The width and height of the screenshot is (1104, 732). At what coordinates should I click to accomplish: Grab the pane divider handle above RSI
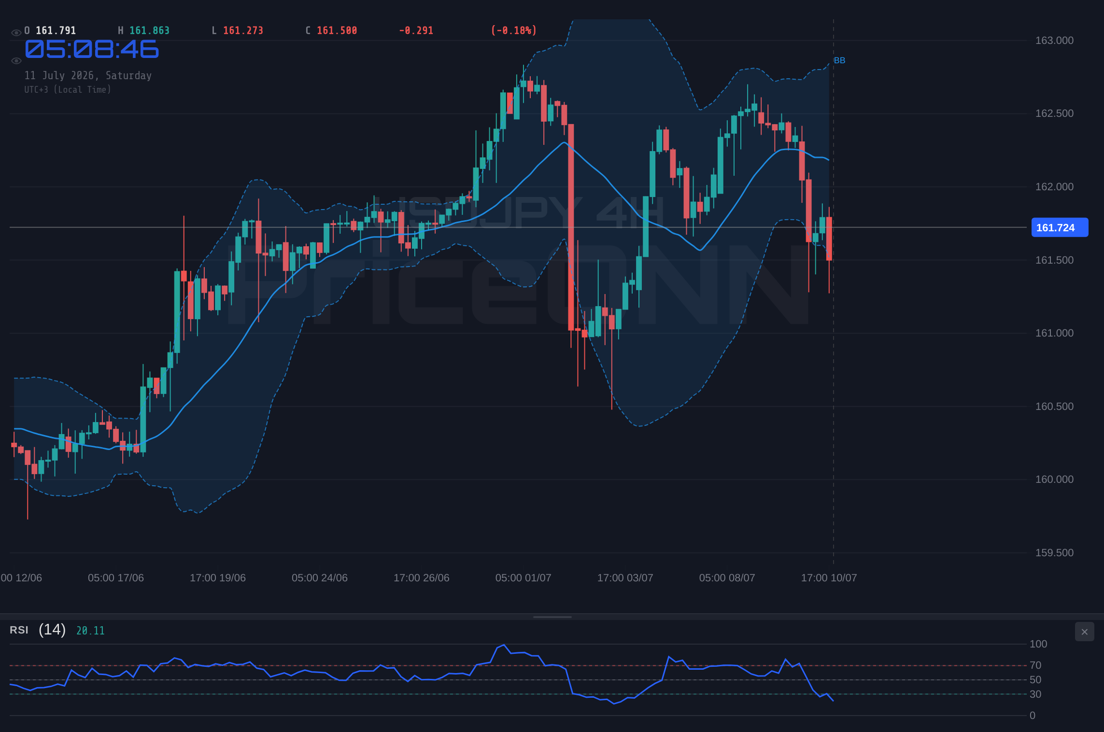click(x=552, y=617)
